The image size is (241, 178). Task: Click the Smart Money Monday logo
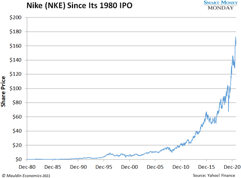(221, 5)
